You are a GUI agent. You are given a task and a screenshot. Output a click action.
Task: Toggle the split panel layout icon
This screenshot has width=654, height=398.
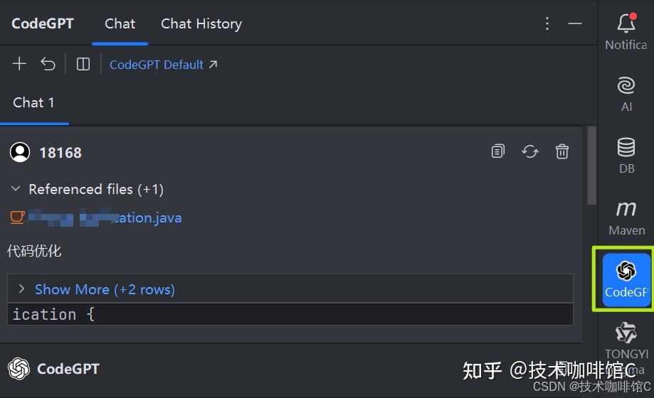(x=83, y=64)
